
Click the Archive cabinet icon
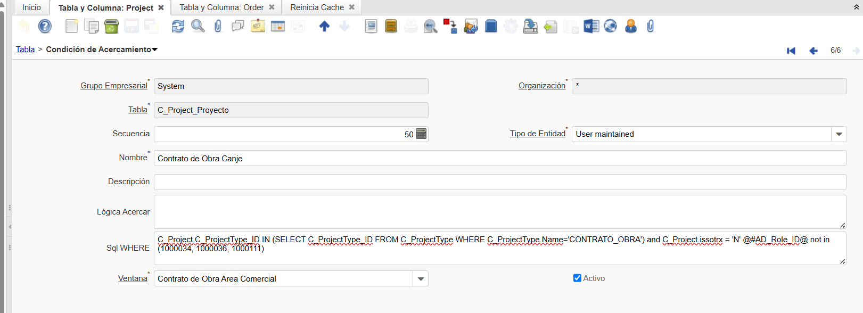(x=391, y=26)
